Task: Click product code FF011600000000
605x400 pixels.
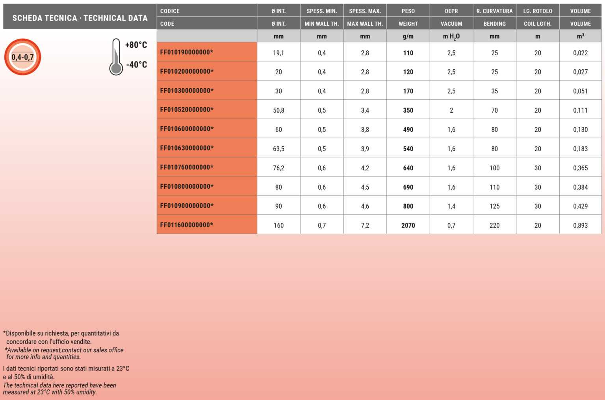Action: (187, 225)
